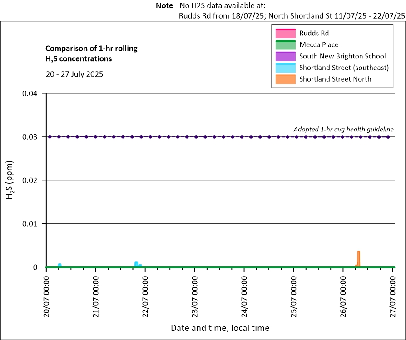Select the Shortland Street North orange swatch
This screenshot has width=406, height=340.
(x=285, y=79)
